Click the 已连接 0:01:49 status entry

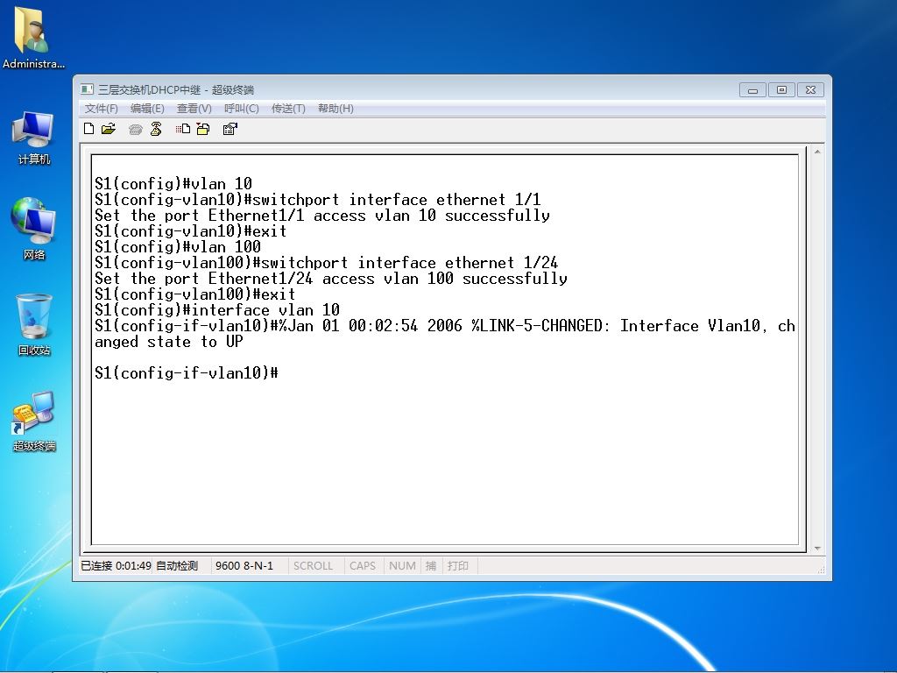[116, 565]
